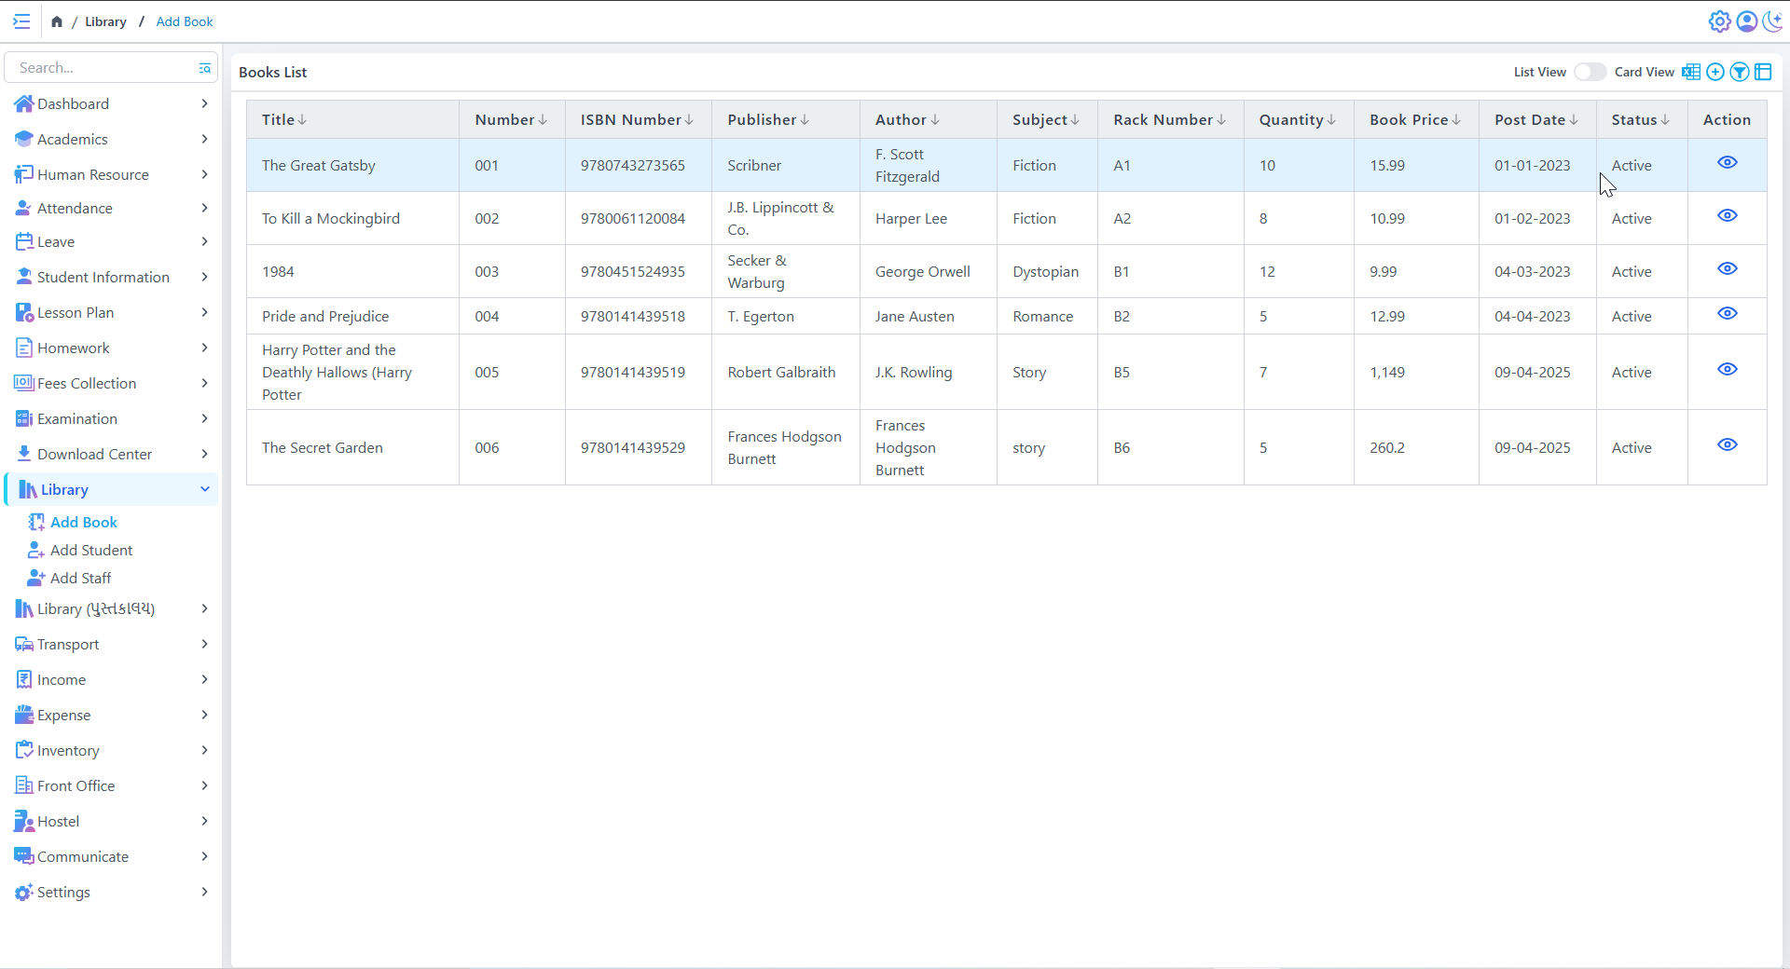This screenshot has width=1790, height=969.
Task: Sort table by Title column
Action: (283, 119)
